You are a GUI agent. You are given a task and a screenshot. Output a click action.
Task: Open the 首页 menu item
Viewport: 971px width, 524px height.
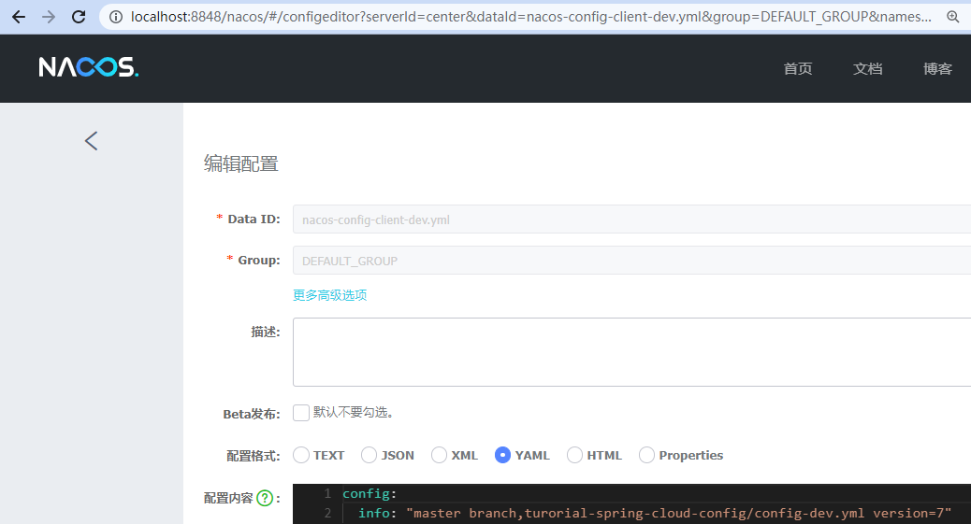798,69
